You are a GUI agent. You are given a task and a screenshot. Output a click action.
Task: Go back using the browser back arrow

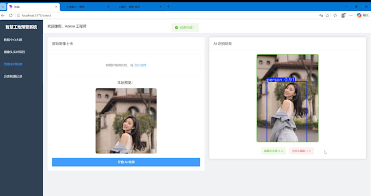(x=3, y=15)
